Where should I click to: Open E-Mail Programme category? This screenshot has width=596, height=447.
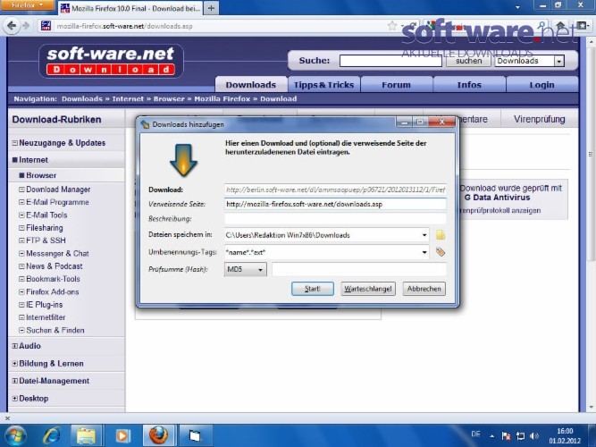(57, 202)
